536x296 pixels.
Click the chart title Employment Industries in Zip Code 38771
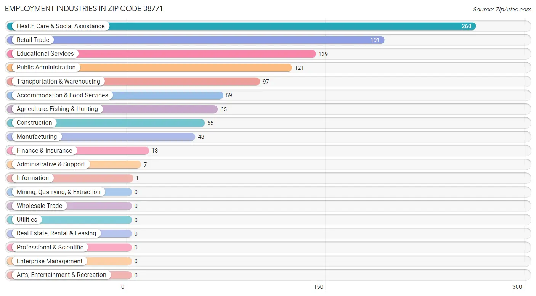[x=84, y=8]
